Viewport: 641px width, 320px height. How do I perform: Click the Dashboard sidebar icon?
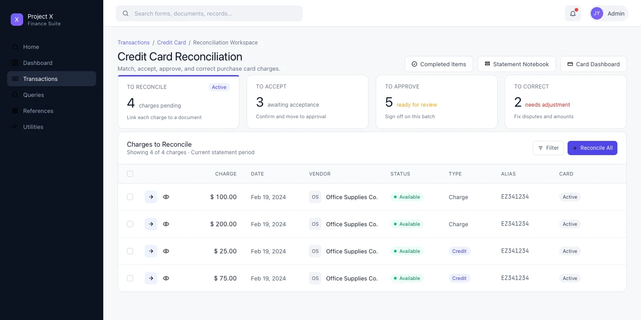tap(15, 63)
